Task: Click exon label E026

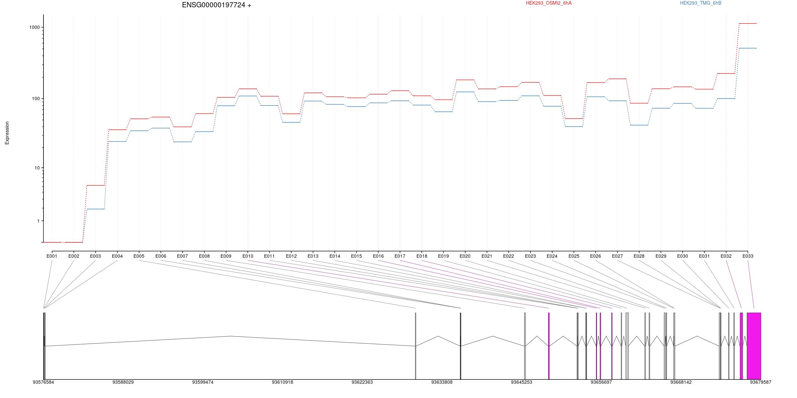Action: (595, 256)
